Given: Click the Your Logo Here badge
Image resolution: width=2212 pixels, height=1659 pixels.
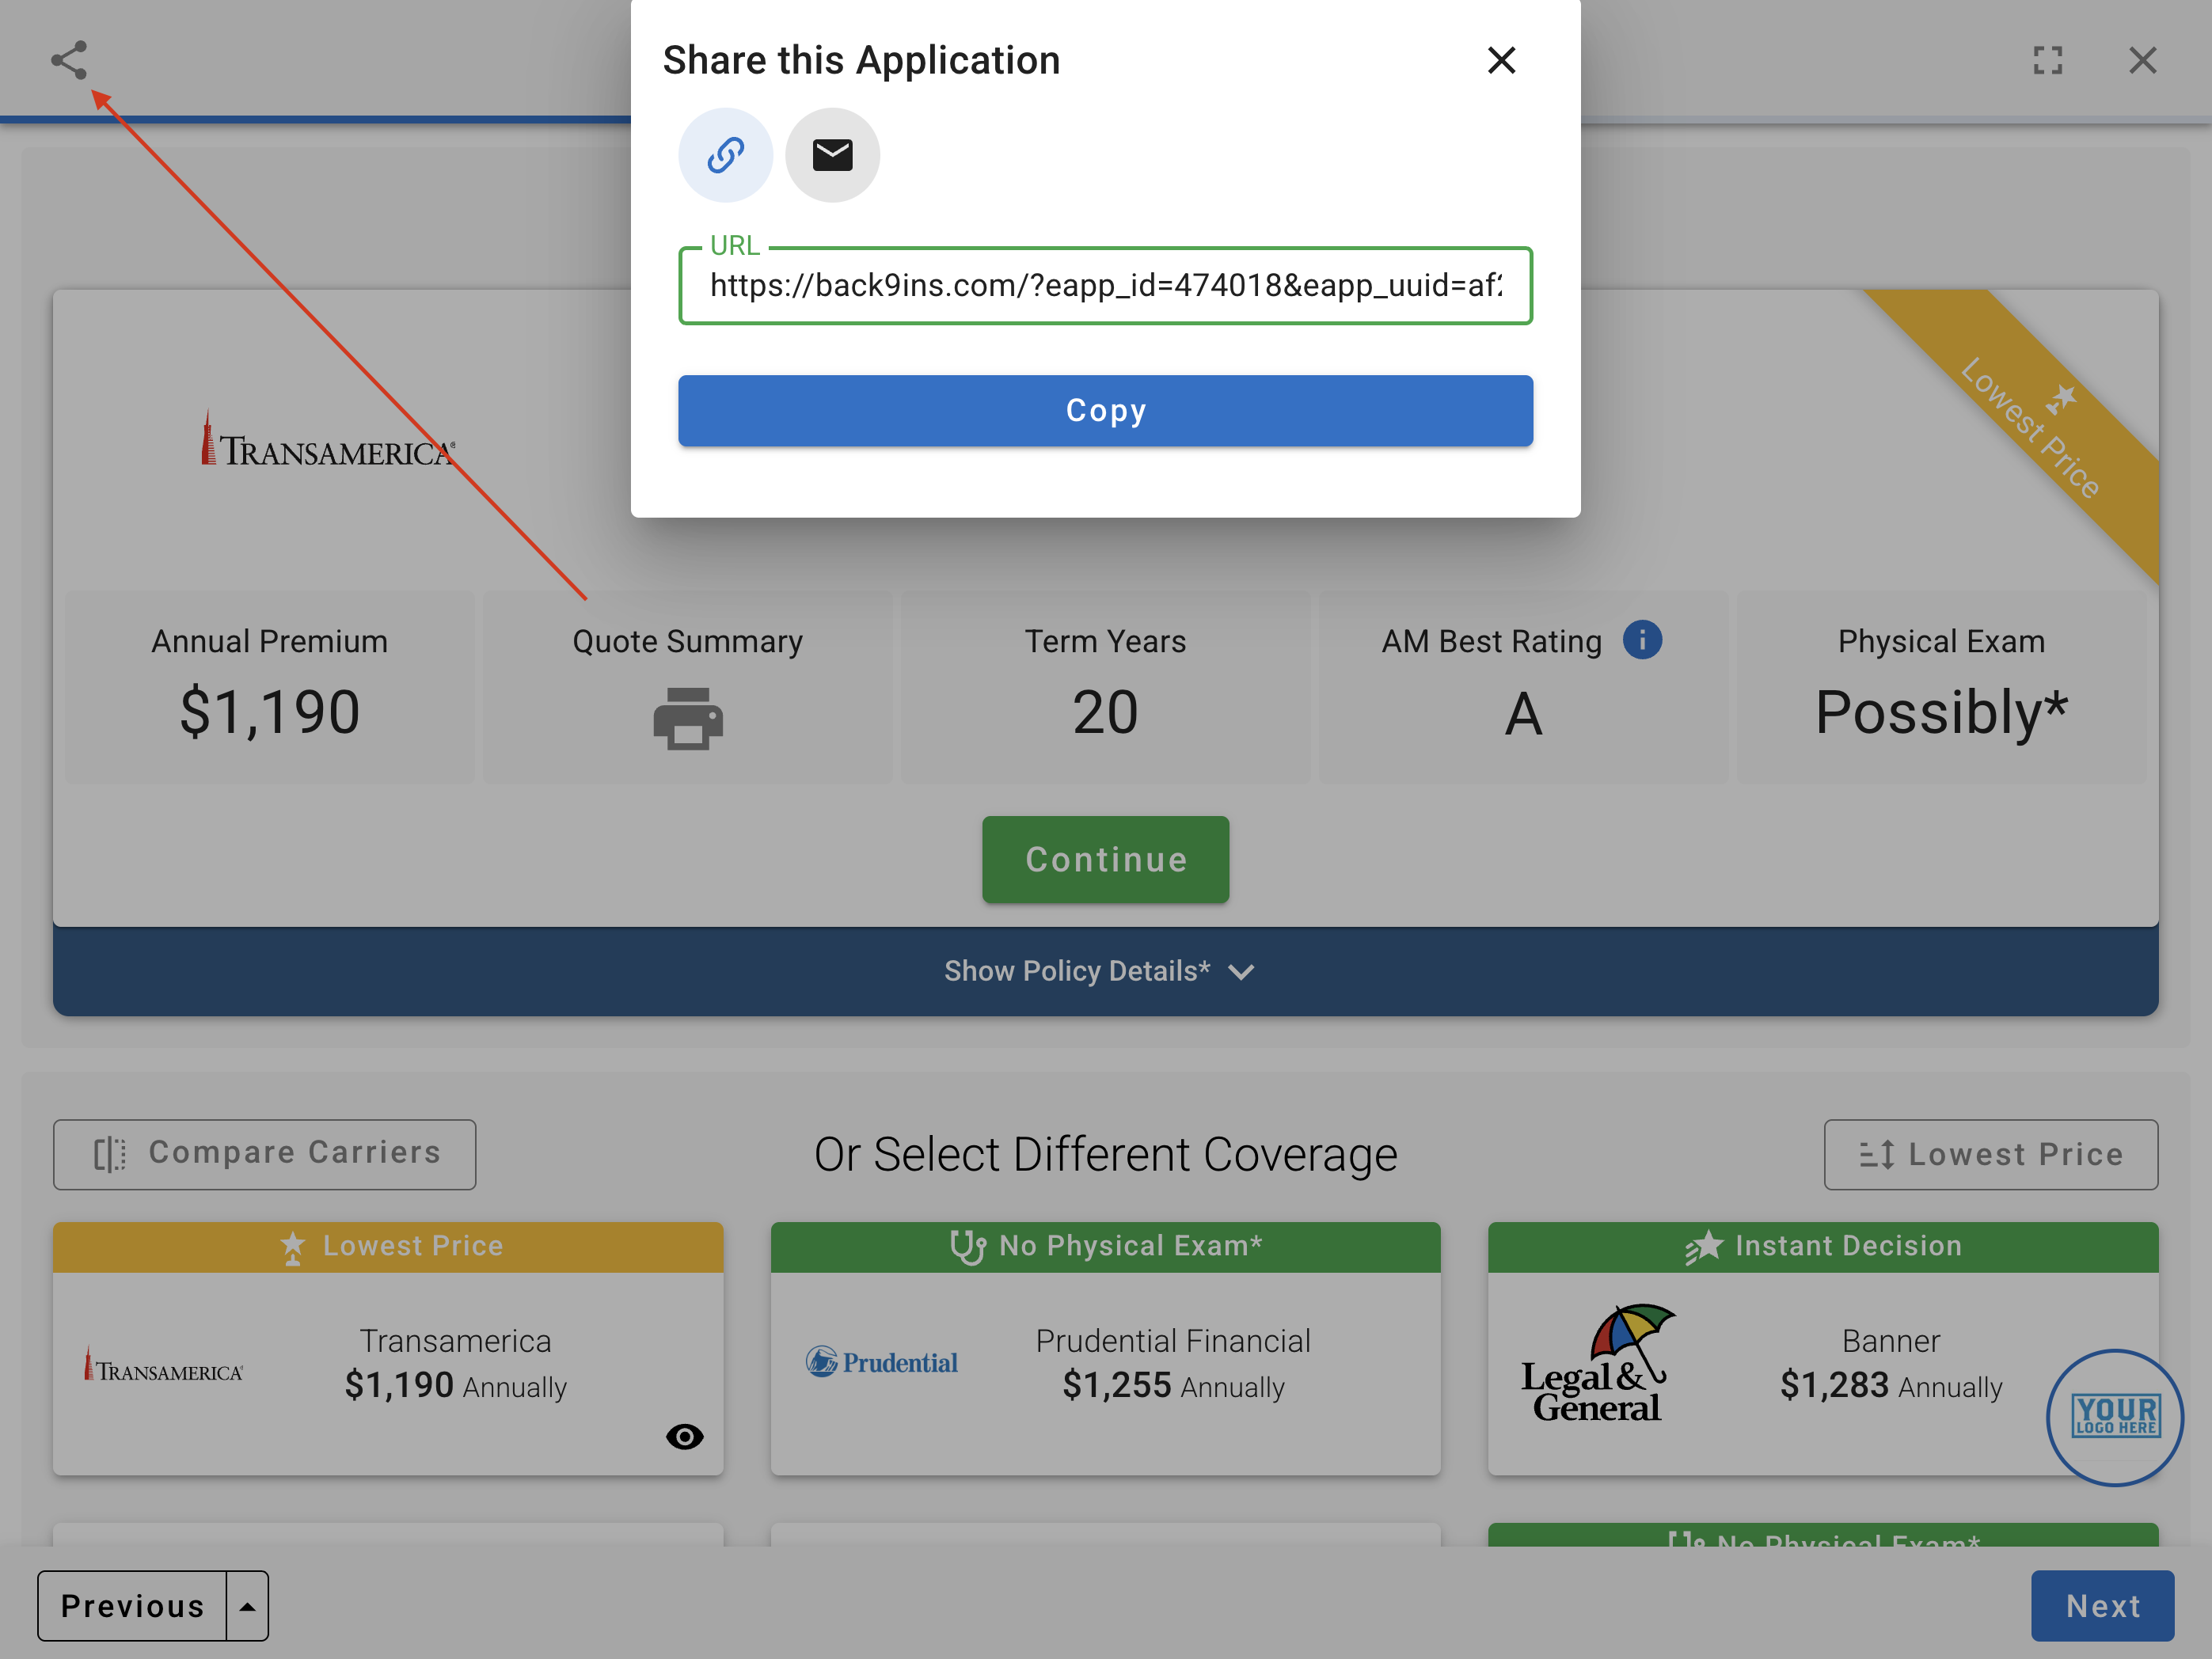Looking at the screenshot, I should point(2114,1416).
